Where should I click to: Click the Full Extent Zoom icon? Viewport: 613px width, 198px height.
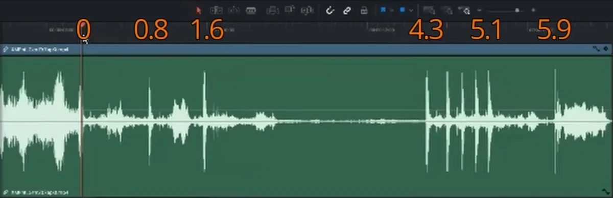coord(429,10)
